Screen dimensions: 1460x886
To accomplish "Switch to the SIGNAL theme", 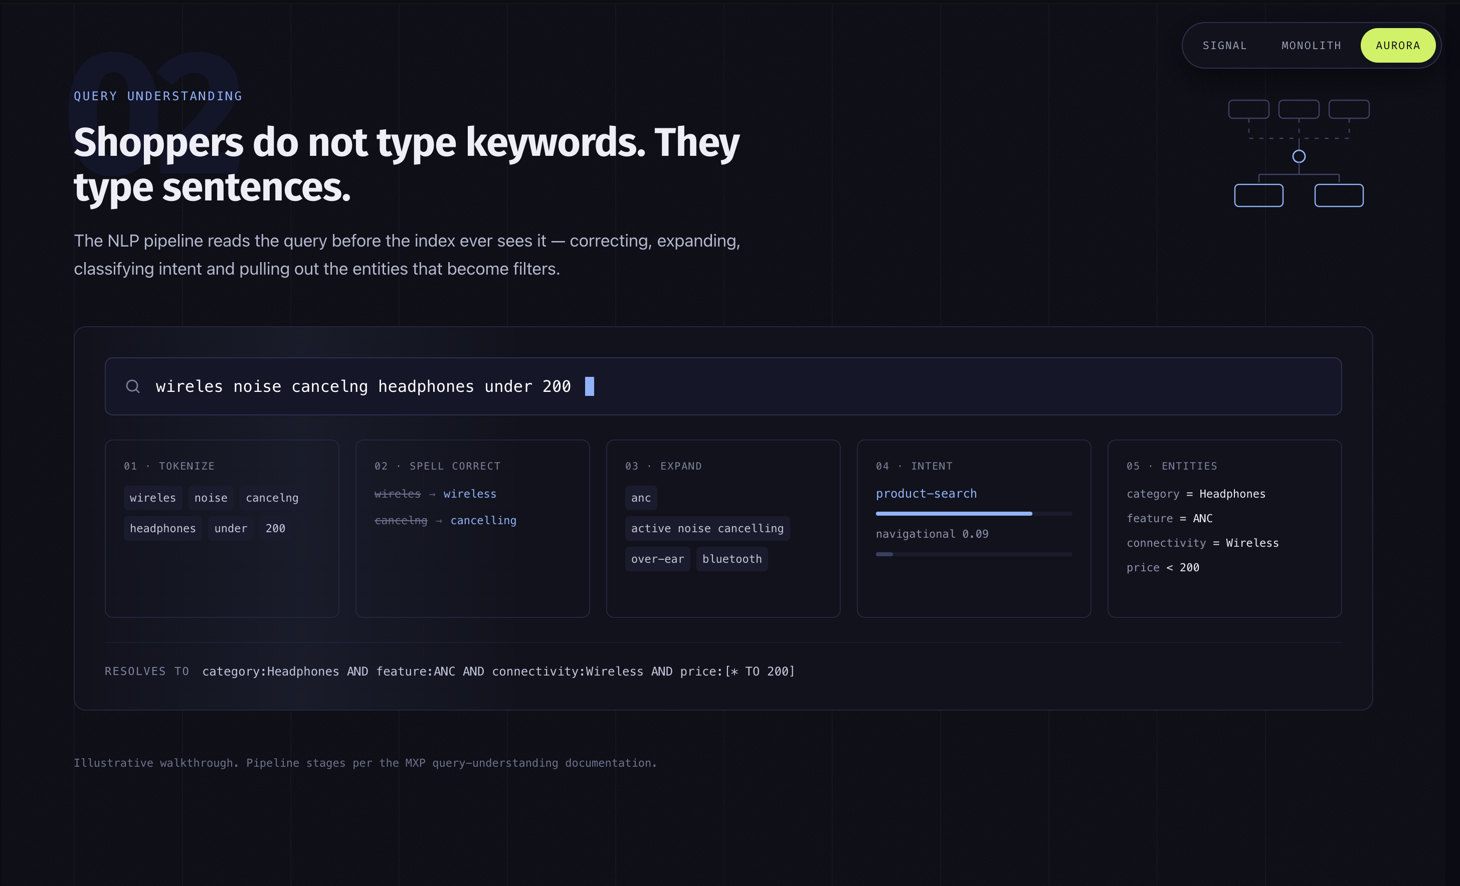I will coord(1224,46).
